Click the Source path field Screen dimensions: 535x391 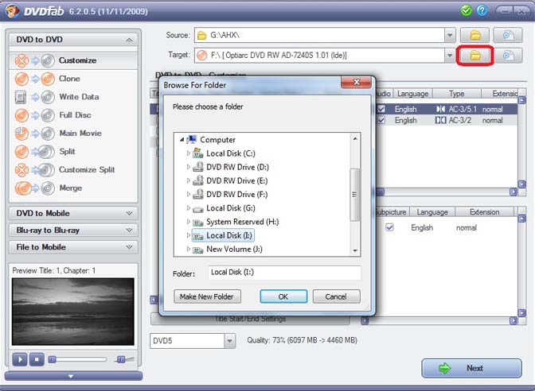tap(319, 35)
